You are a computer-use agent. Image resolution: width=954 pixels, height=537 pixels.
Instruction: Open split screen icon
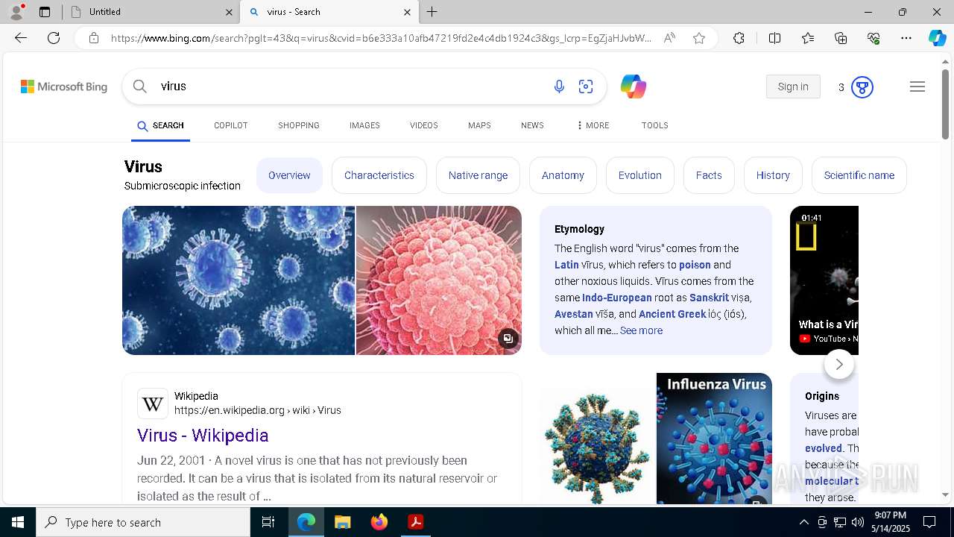pos(774,38)
